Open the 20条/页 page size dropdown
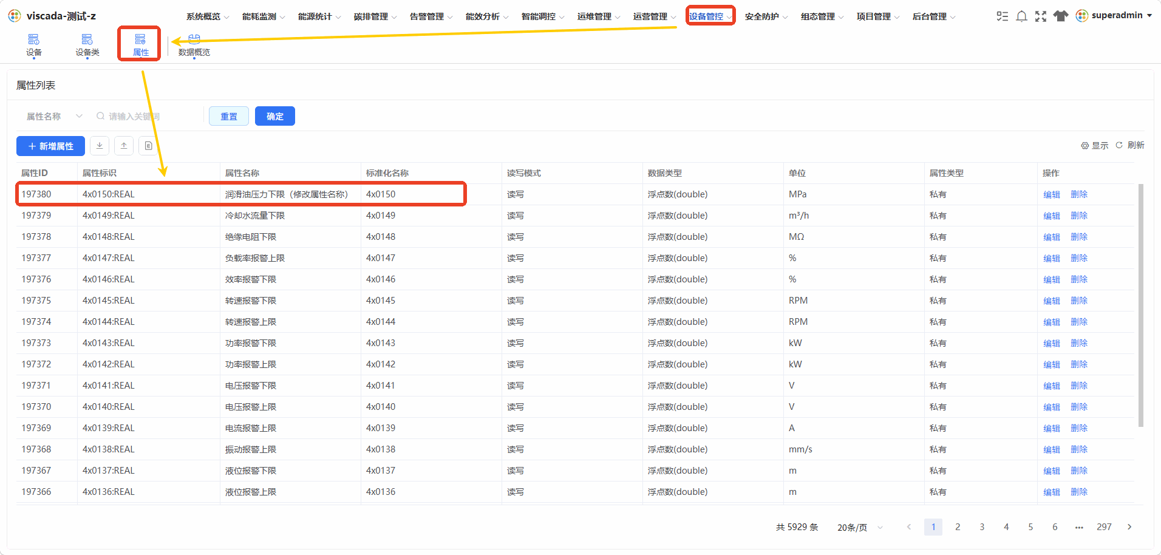Viewport: 1161px width, 555px height. click(x=860, y=527)
